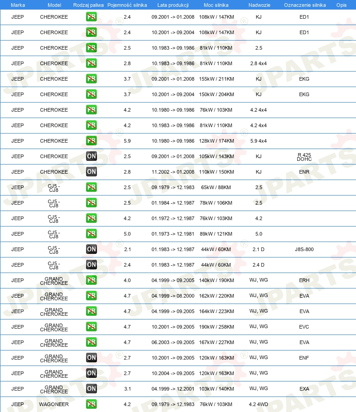Click the 4.2 4WD body cell
Viewport: 356px width, 412px height.
259,404
